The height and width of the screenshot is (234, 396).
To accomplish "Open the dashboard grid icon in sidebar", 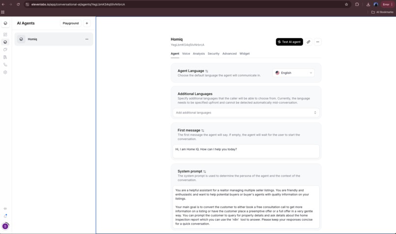I will click(x=5, y=34).
